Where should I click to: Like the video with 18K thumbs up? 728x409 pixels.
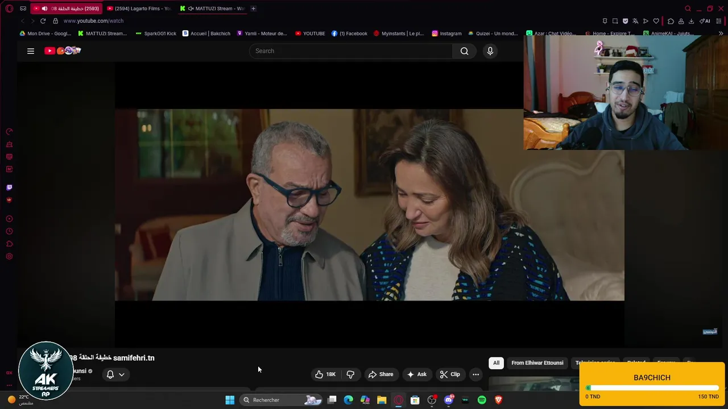click(325, 374)
